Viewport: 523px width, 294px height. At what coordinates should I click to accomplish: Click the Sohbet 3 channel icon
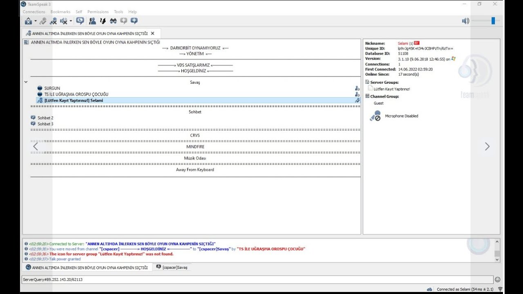coord(33,124)
